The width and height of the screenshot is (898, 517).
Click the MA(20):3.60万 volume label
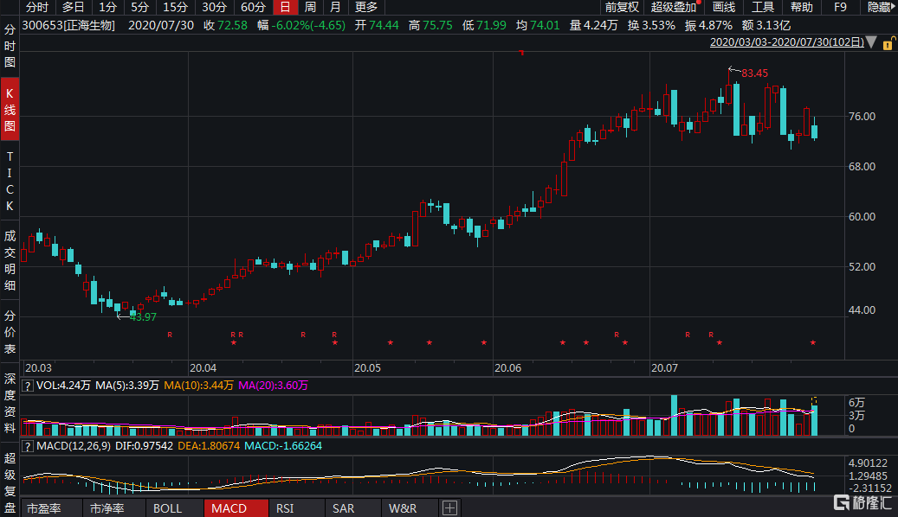273,386
